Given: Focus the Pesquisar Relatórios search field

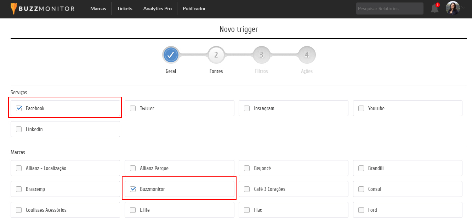Looking at the screenshot, I should [x=389, y=8].
